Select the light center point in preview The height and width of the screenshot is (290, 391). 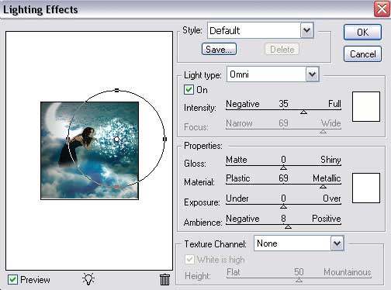pos(116,140)
